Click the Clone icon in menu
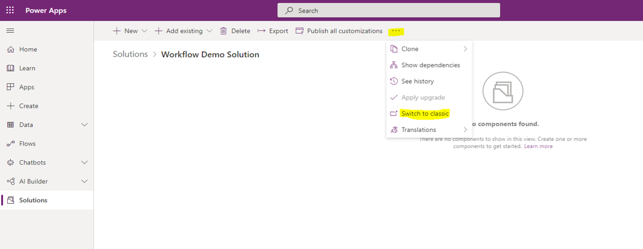The image size is (643, 249). coord(394,49)
